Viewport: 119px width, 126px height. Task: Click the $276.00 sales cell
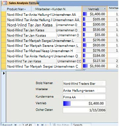(x=95, y=50)
